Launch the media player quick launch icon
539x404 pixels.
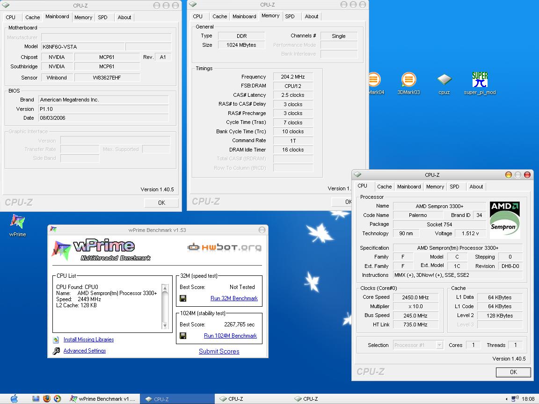[x=58, y=398]
